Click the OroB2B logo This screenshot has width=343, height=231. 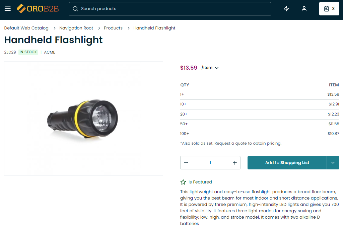[38, 9]
